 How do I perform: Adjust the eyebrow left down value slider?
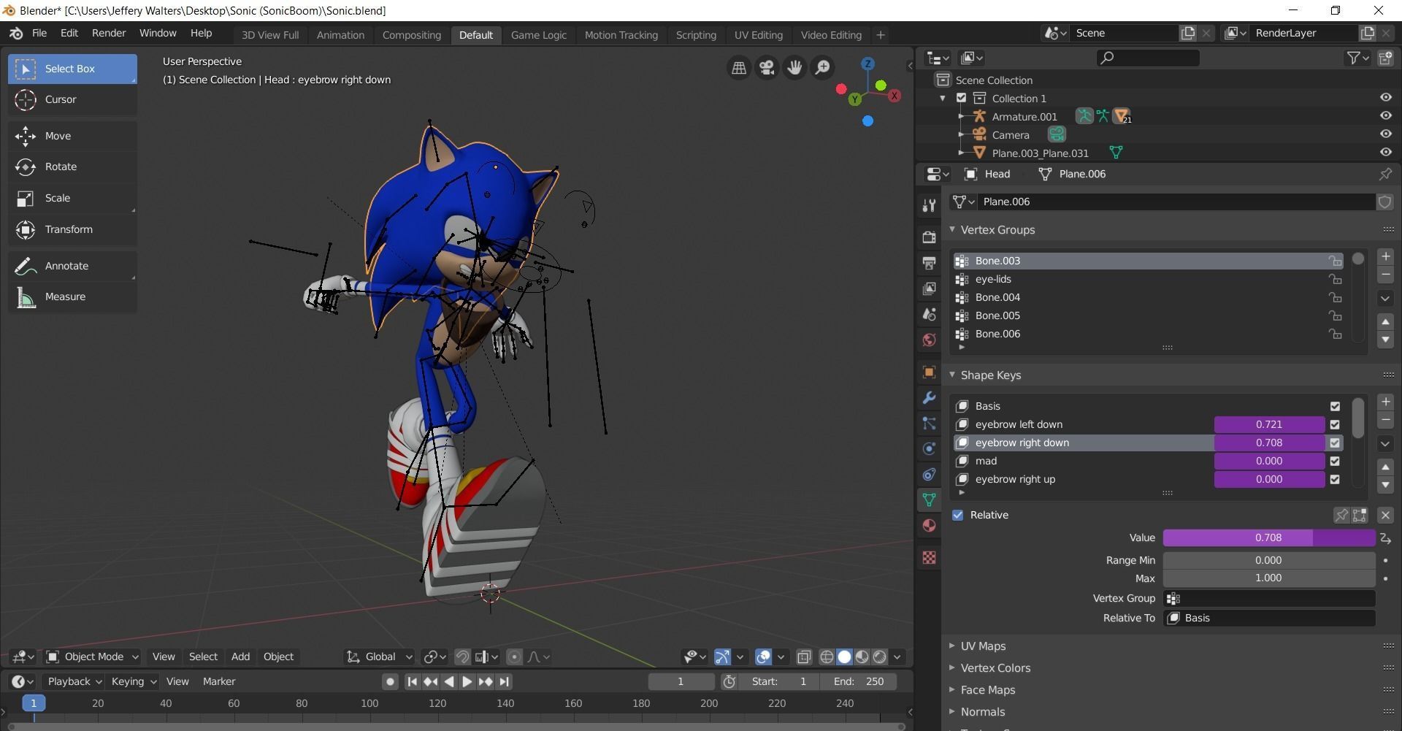tap(1269, 424)
